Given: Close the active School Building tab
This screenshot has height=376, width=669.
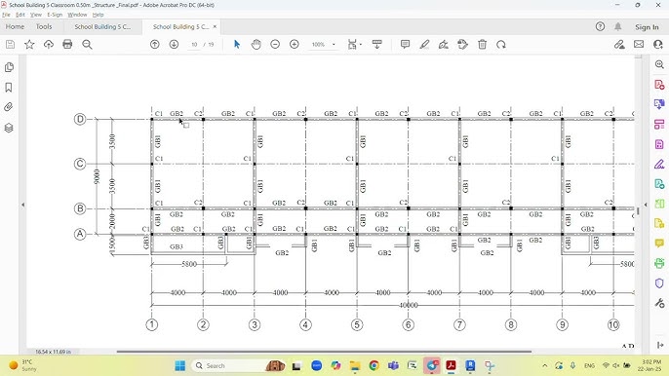Looking at the screenshot, I should click(x=215, y=26).
